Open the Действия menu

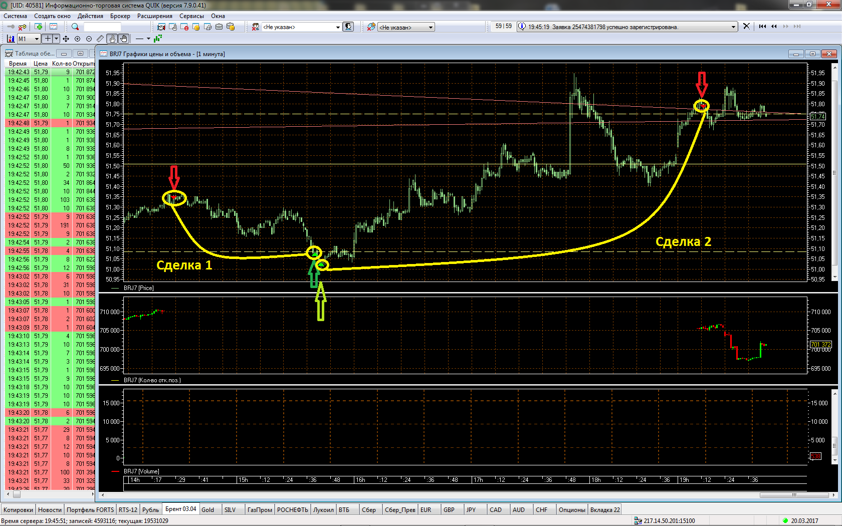coord(90,16)
